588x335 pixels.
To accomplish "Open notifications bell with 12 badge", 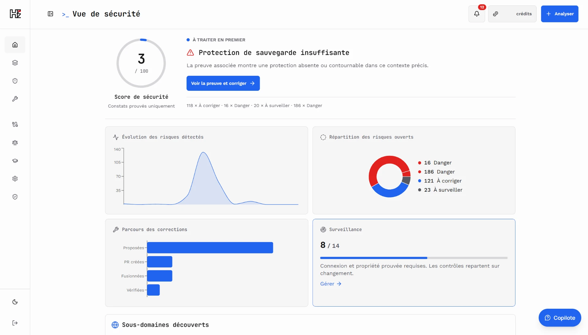I will pos(477,14).
